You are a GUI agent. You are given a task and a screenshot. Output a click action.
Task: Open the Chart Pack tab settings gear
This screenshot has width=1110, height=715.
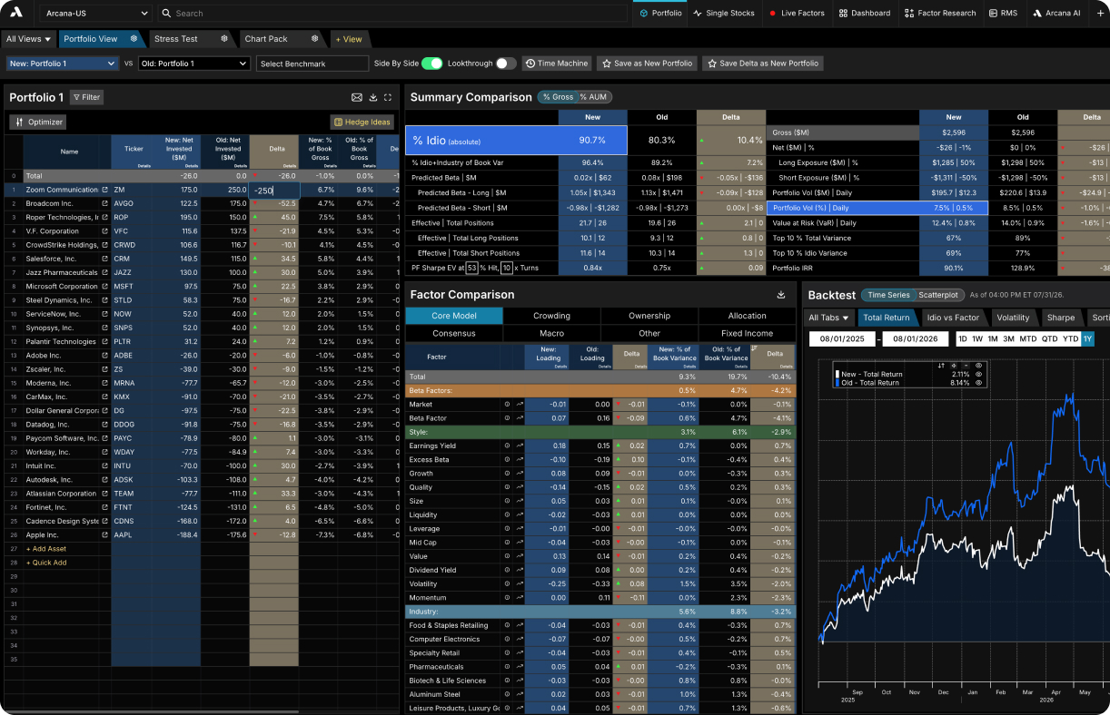coord(315,39)
